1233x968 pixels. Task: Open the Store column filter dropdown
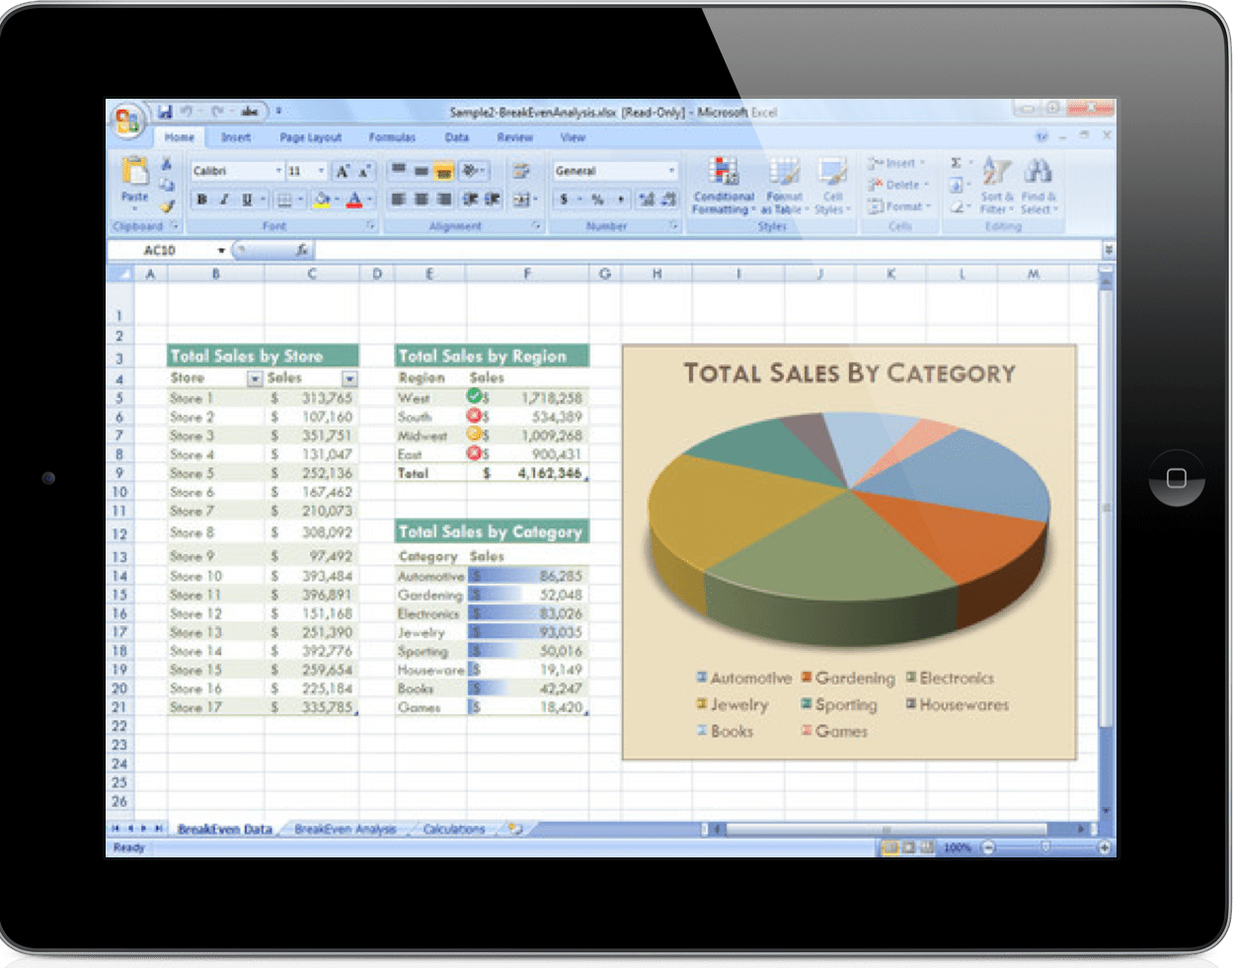[255, 378]
